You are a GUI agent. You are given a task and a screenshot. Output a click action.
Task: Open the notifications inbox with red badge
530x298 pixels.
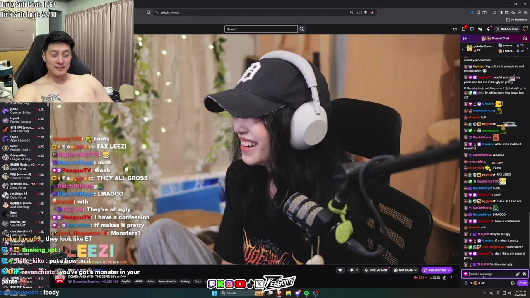464,29
